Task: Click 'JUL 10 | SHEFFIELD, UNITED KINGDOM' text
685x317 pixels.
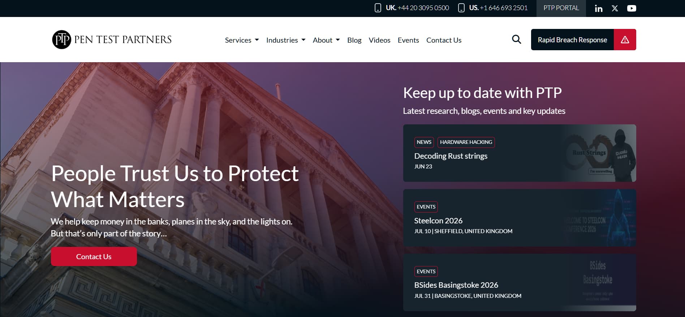Action: (463, 231)
